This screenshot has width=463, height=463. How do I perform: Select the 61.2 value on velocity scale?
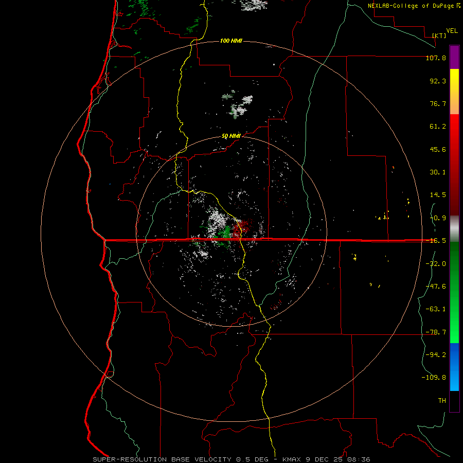click(x=438, y=127)
